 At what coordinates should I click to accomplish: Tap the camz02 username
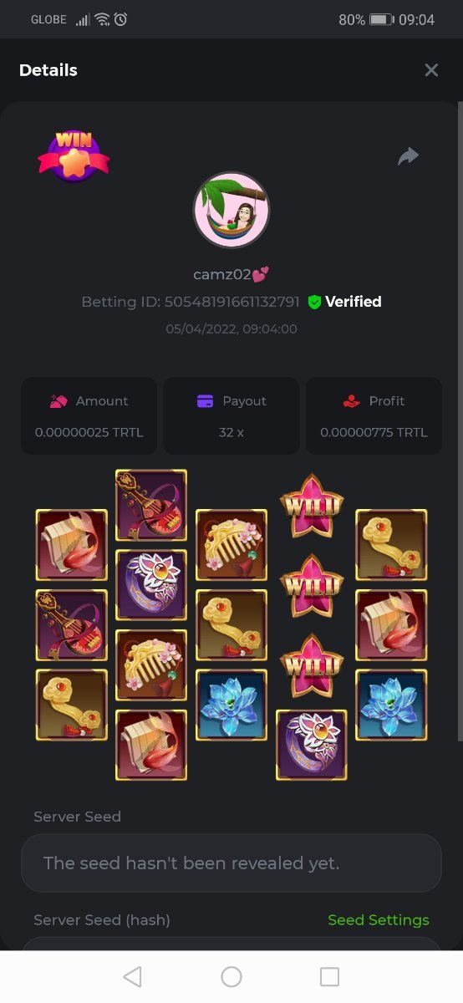(221, 274)
